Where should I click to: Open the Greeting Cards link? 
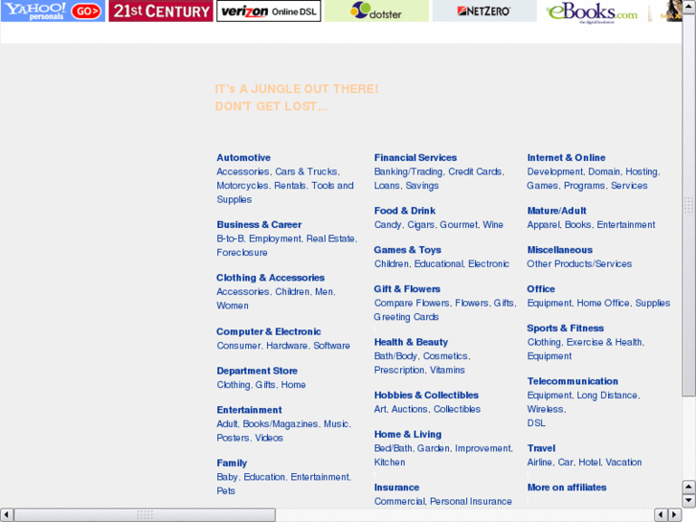406,317
